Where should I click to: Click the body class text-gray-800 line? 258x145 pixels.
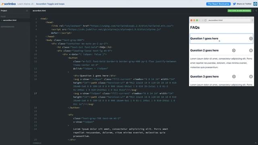tap(65, 40)
